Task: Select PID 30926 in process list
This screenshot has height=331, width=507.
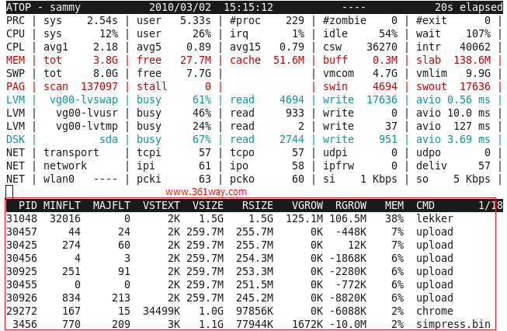Action: coord(22,298)
